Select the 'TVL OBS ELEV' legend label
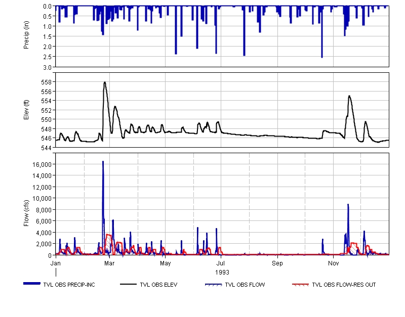Screen dimensions: 405x317 click(158, 285)
